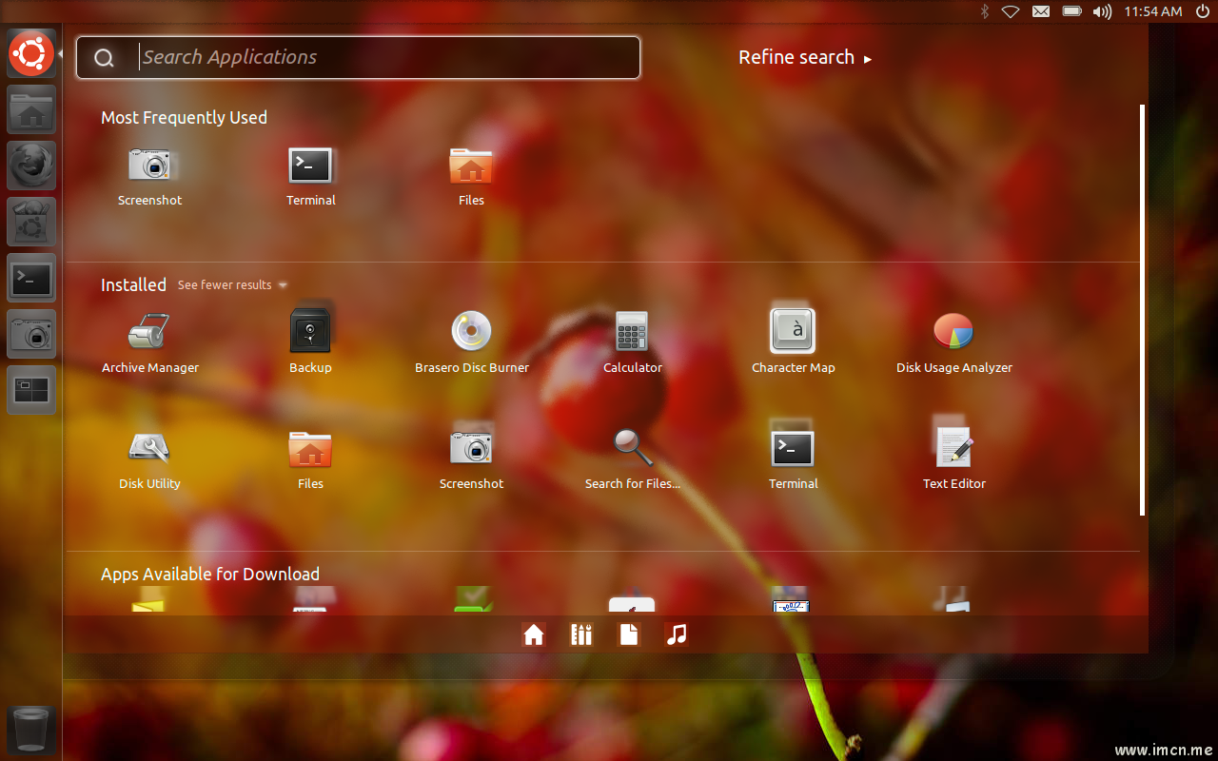
Task: Open the sound volume indicator menu
Action: (1102, 11)
